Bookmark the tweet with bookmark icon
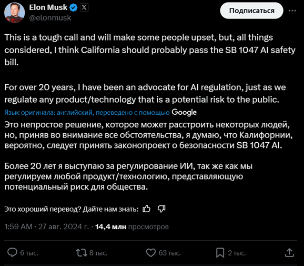Viewport: 304px width, 266px height. pos(220,253)
